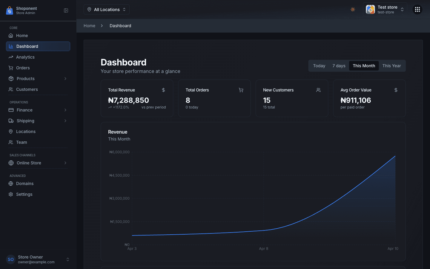Expand the Shipping submenu chevron

click(65, 121)
